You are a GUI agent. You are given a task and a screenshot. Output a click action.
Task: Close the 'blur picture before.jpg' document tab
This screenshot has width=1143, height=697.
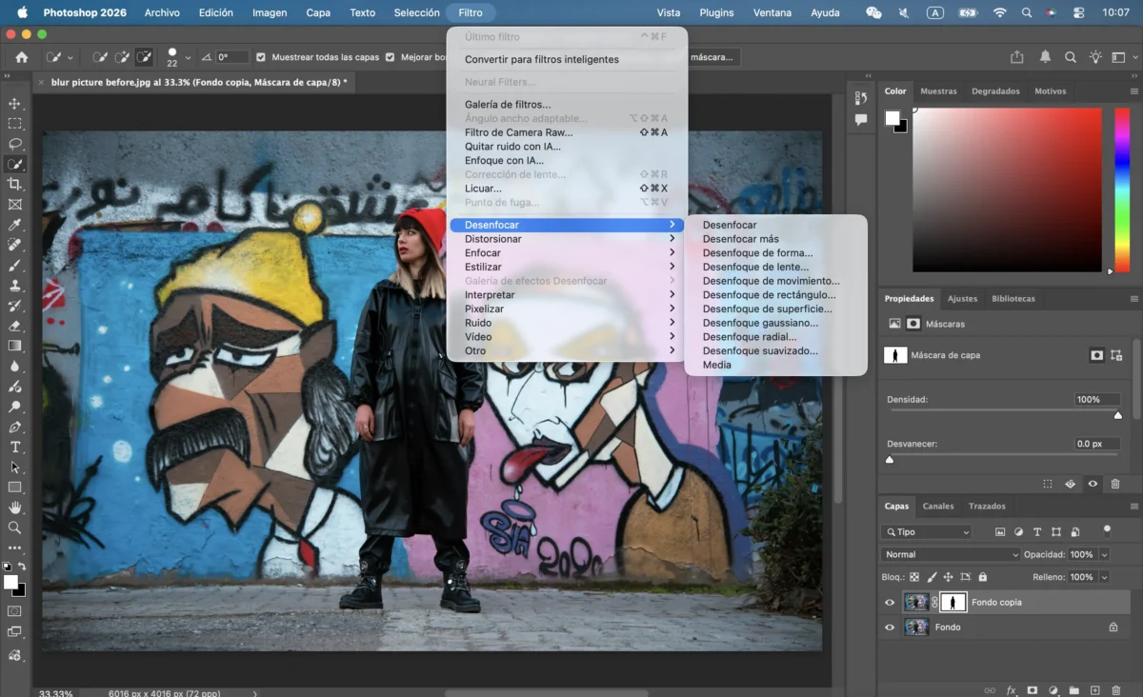pyautogui.click(x=41, y=83)
